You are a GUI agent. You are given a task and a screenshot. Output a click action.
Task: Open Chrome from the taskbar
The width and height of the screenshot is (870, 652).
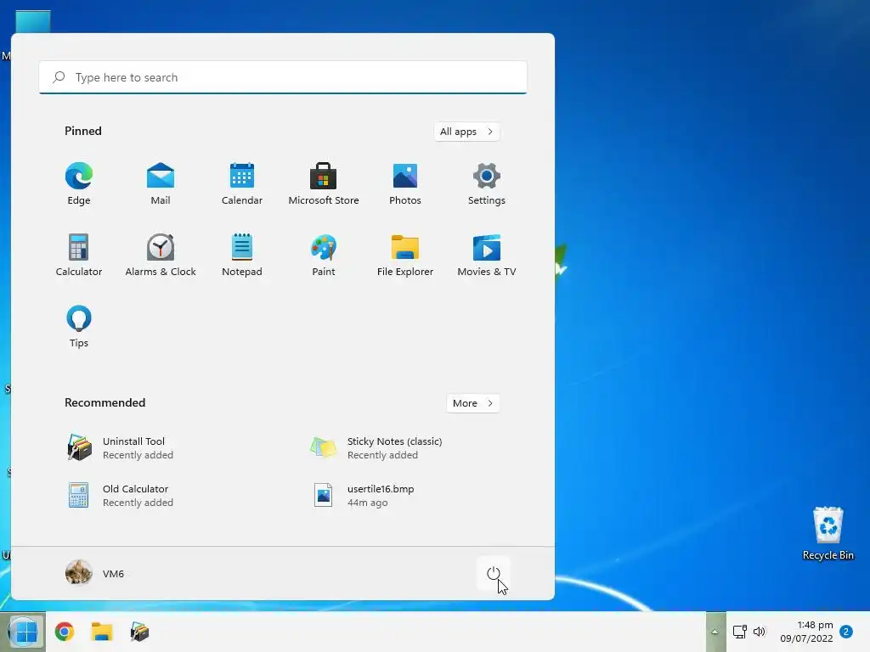click(65, 632)
